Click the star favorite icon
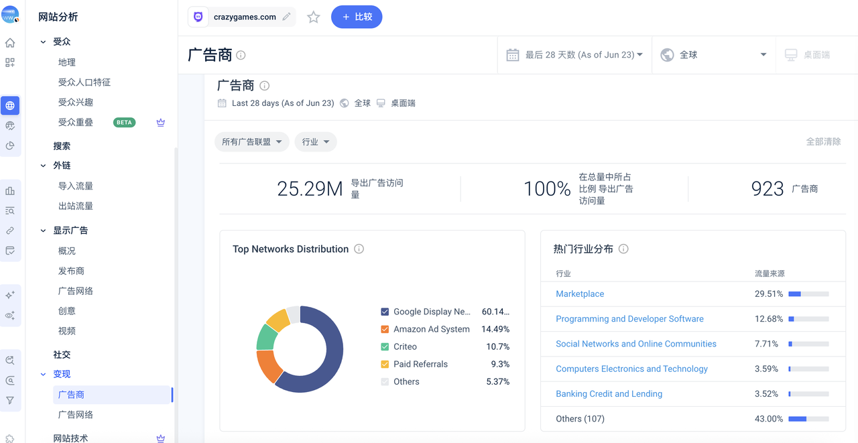Viewport: 858px width, 443px height. pos(313,17)
